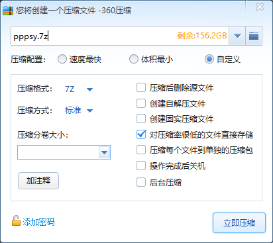273x243 pixels.
Task: Click the folder browse icon
Action: tap(254, 36)
